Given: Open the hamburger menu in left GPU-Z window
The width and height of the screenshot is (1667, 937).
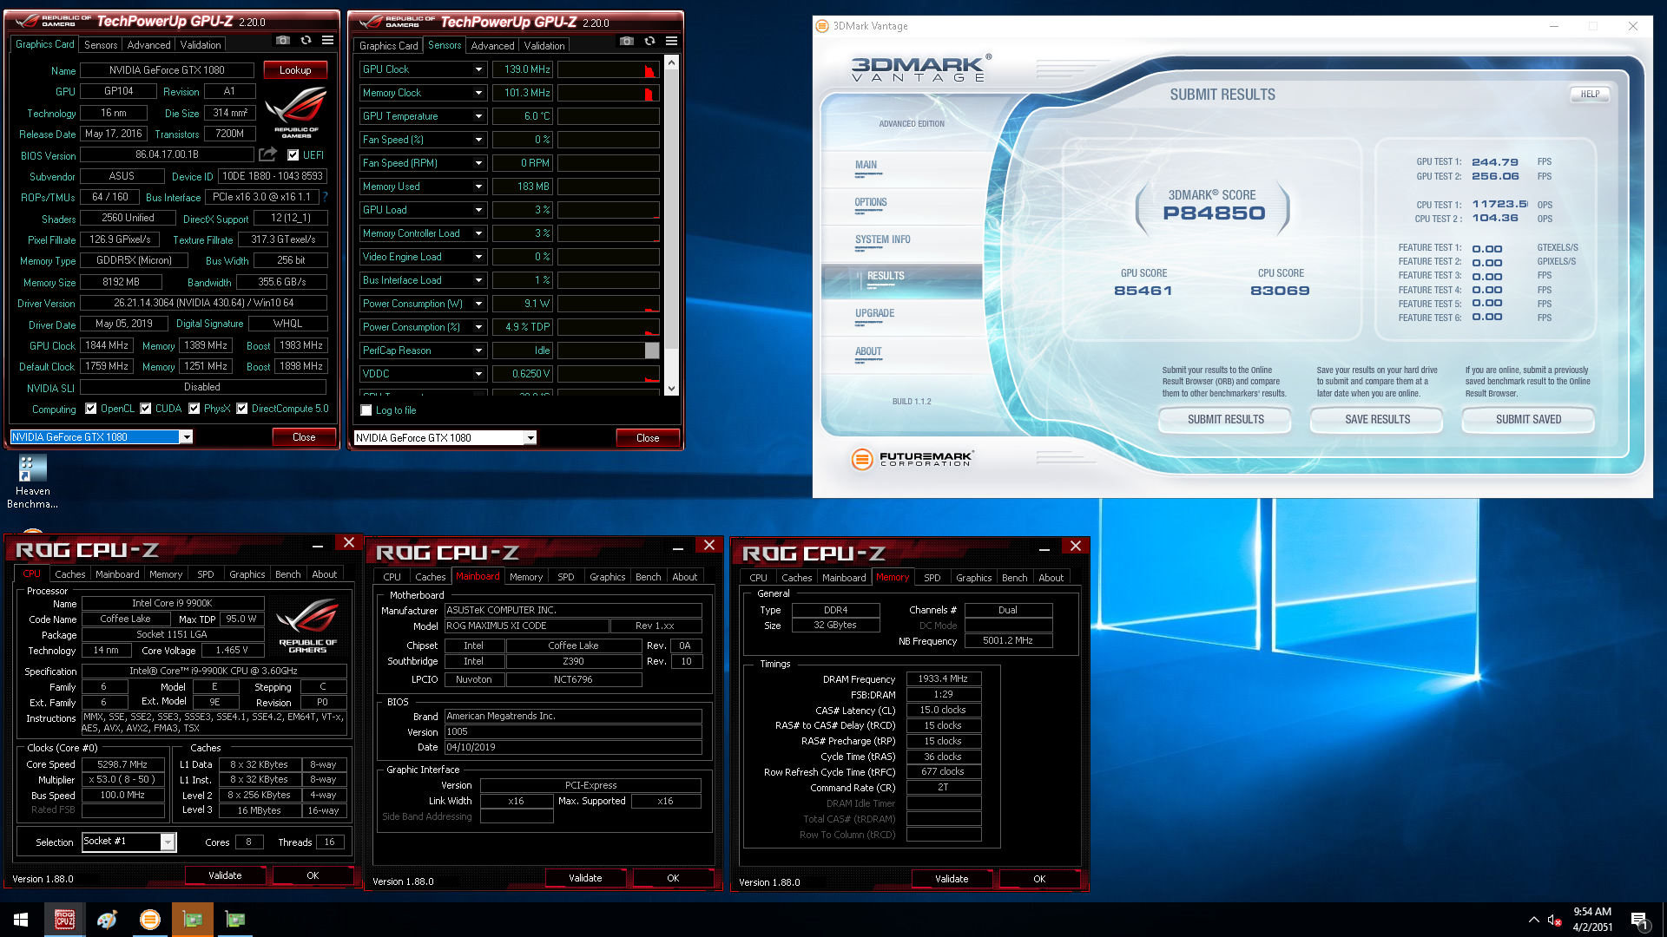Looking at the screenshot, I should (327, 40).
